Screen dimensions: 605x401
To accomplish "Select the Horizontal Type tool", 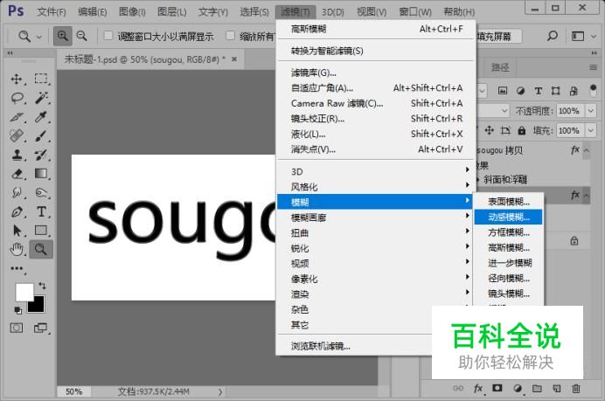I will pyautogui.click(x=41, y=211).
